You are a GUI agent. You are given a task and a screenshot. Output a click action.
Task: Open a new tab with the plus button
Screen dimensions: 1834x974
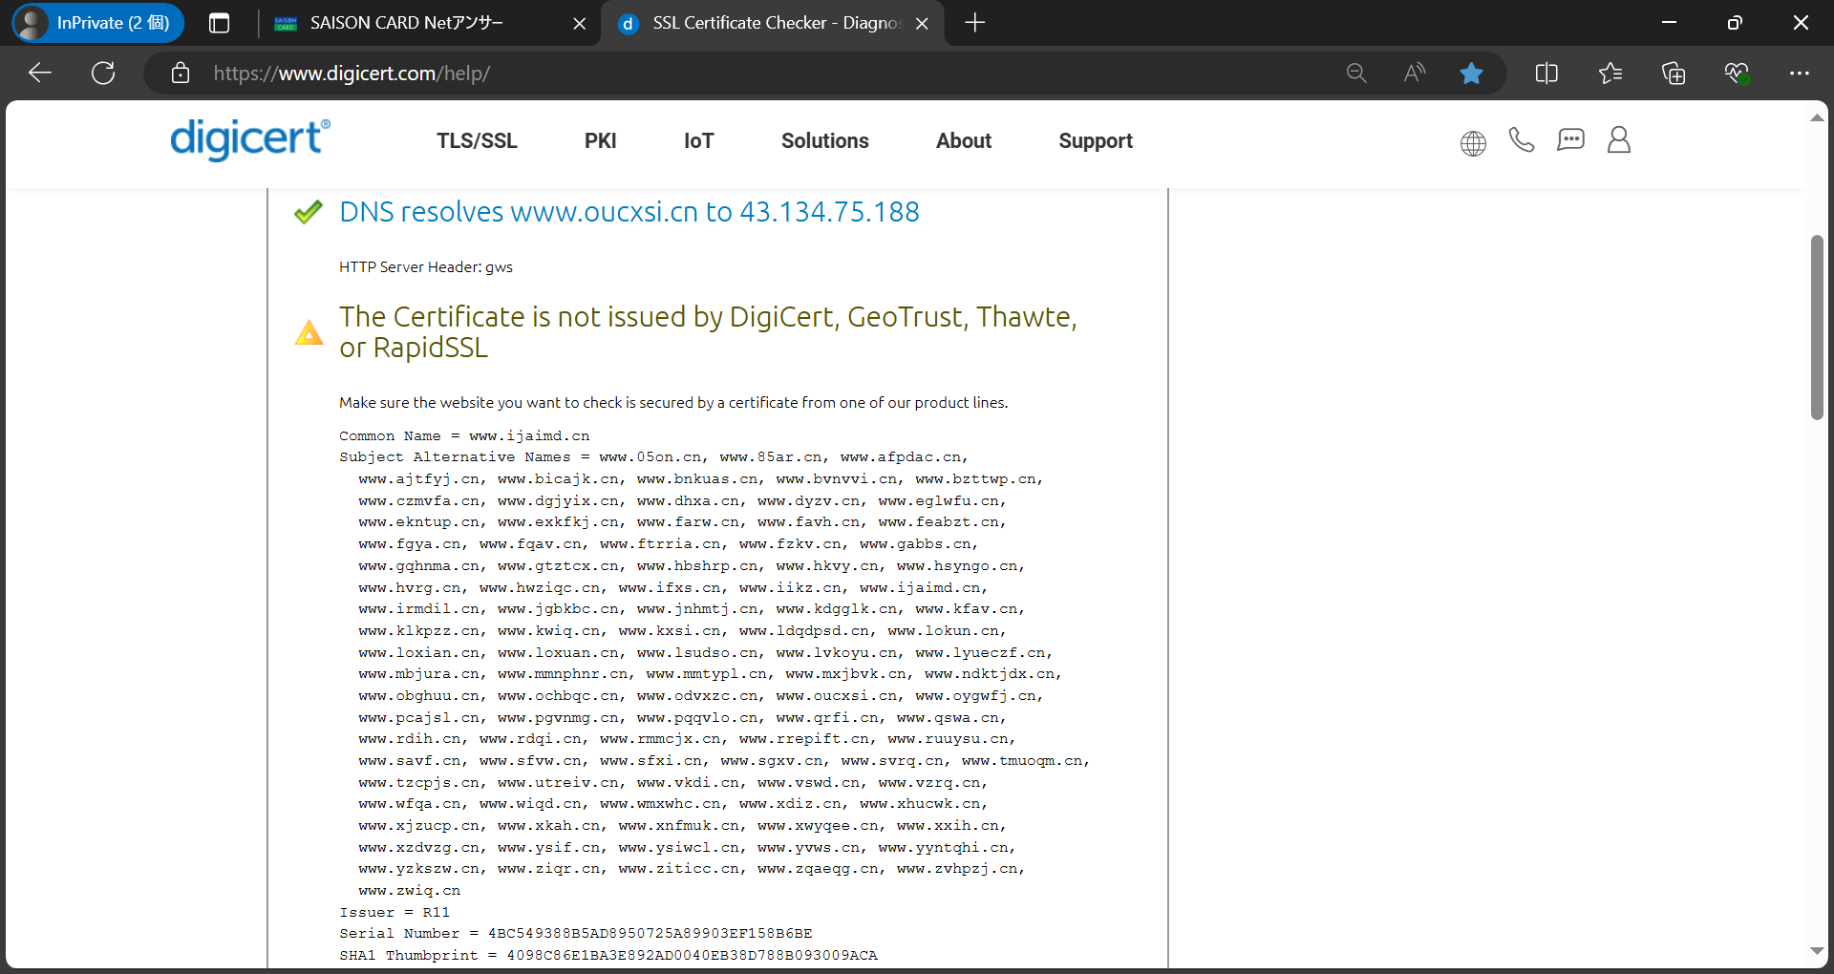[x=974, y=23]
